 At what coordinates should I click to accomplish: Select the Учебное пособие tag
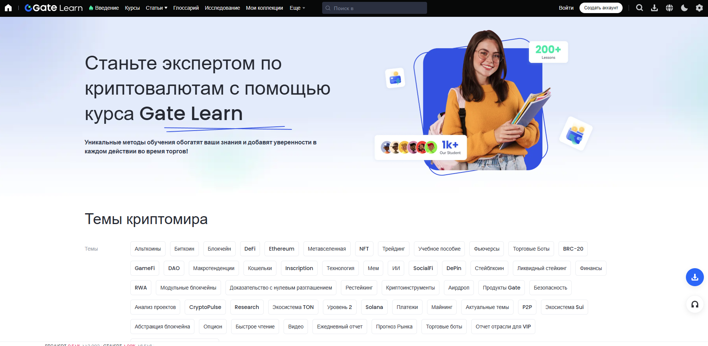[439, 249]
